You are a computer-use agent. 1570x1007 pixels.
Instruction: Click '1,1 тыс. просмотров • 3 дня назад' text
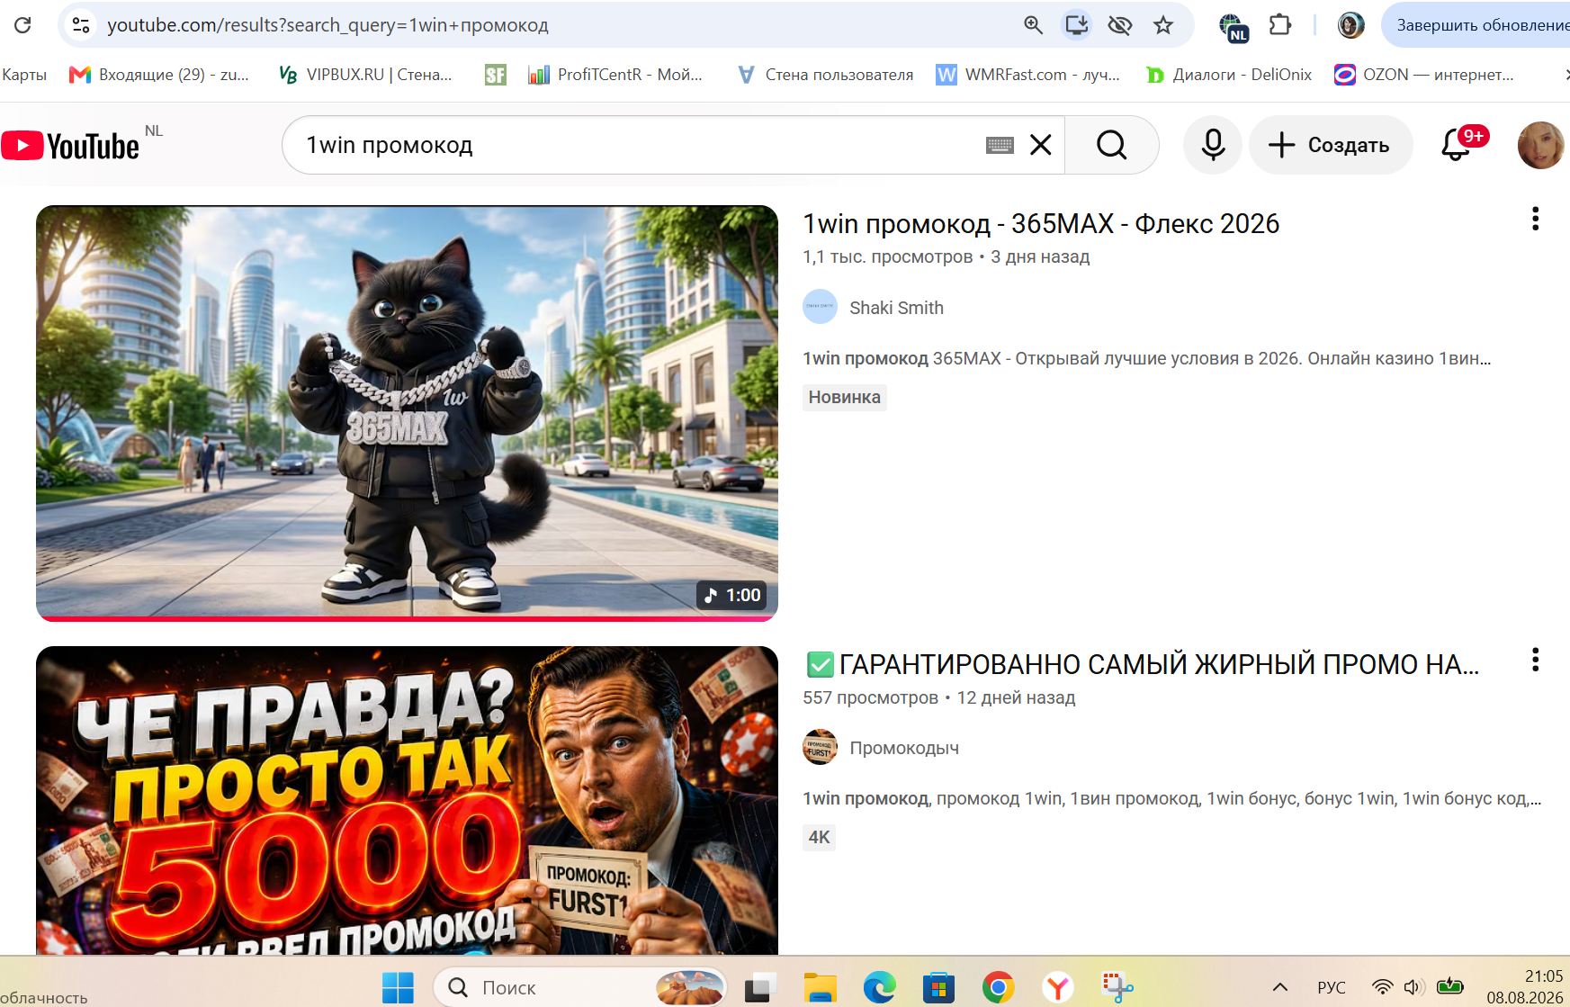[946, 256]
